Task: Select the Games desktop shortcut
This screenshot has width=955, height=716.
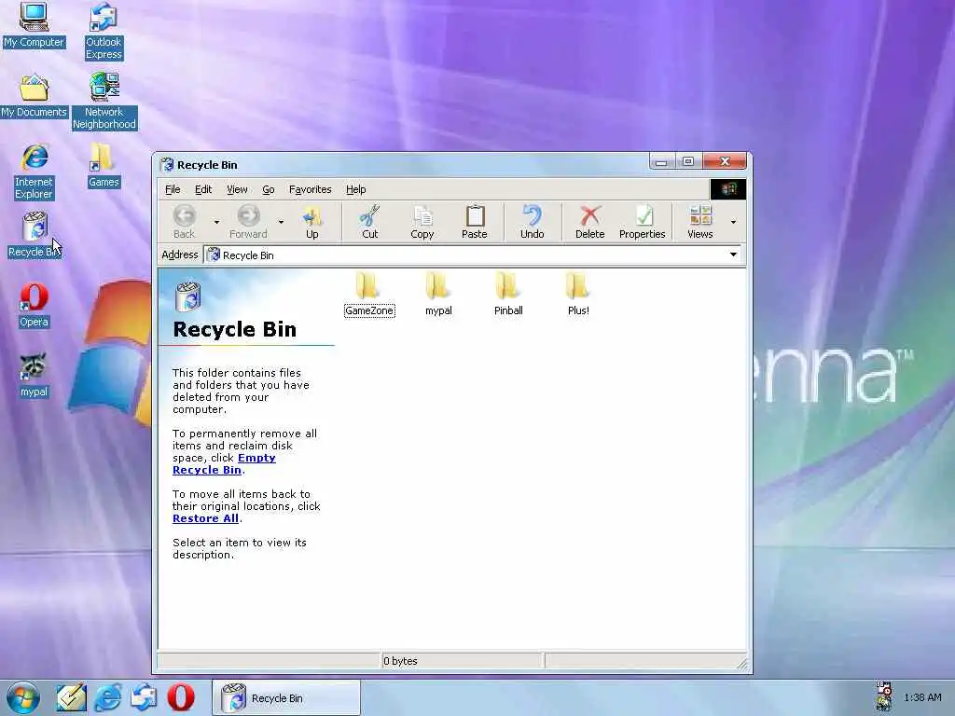Action: pyautogui.click(x=104, y=166)
